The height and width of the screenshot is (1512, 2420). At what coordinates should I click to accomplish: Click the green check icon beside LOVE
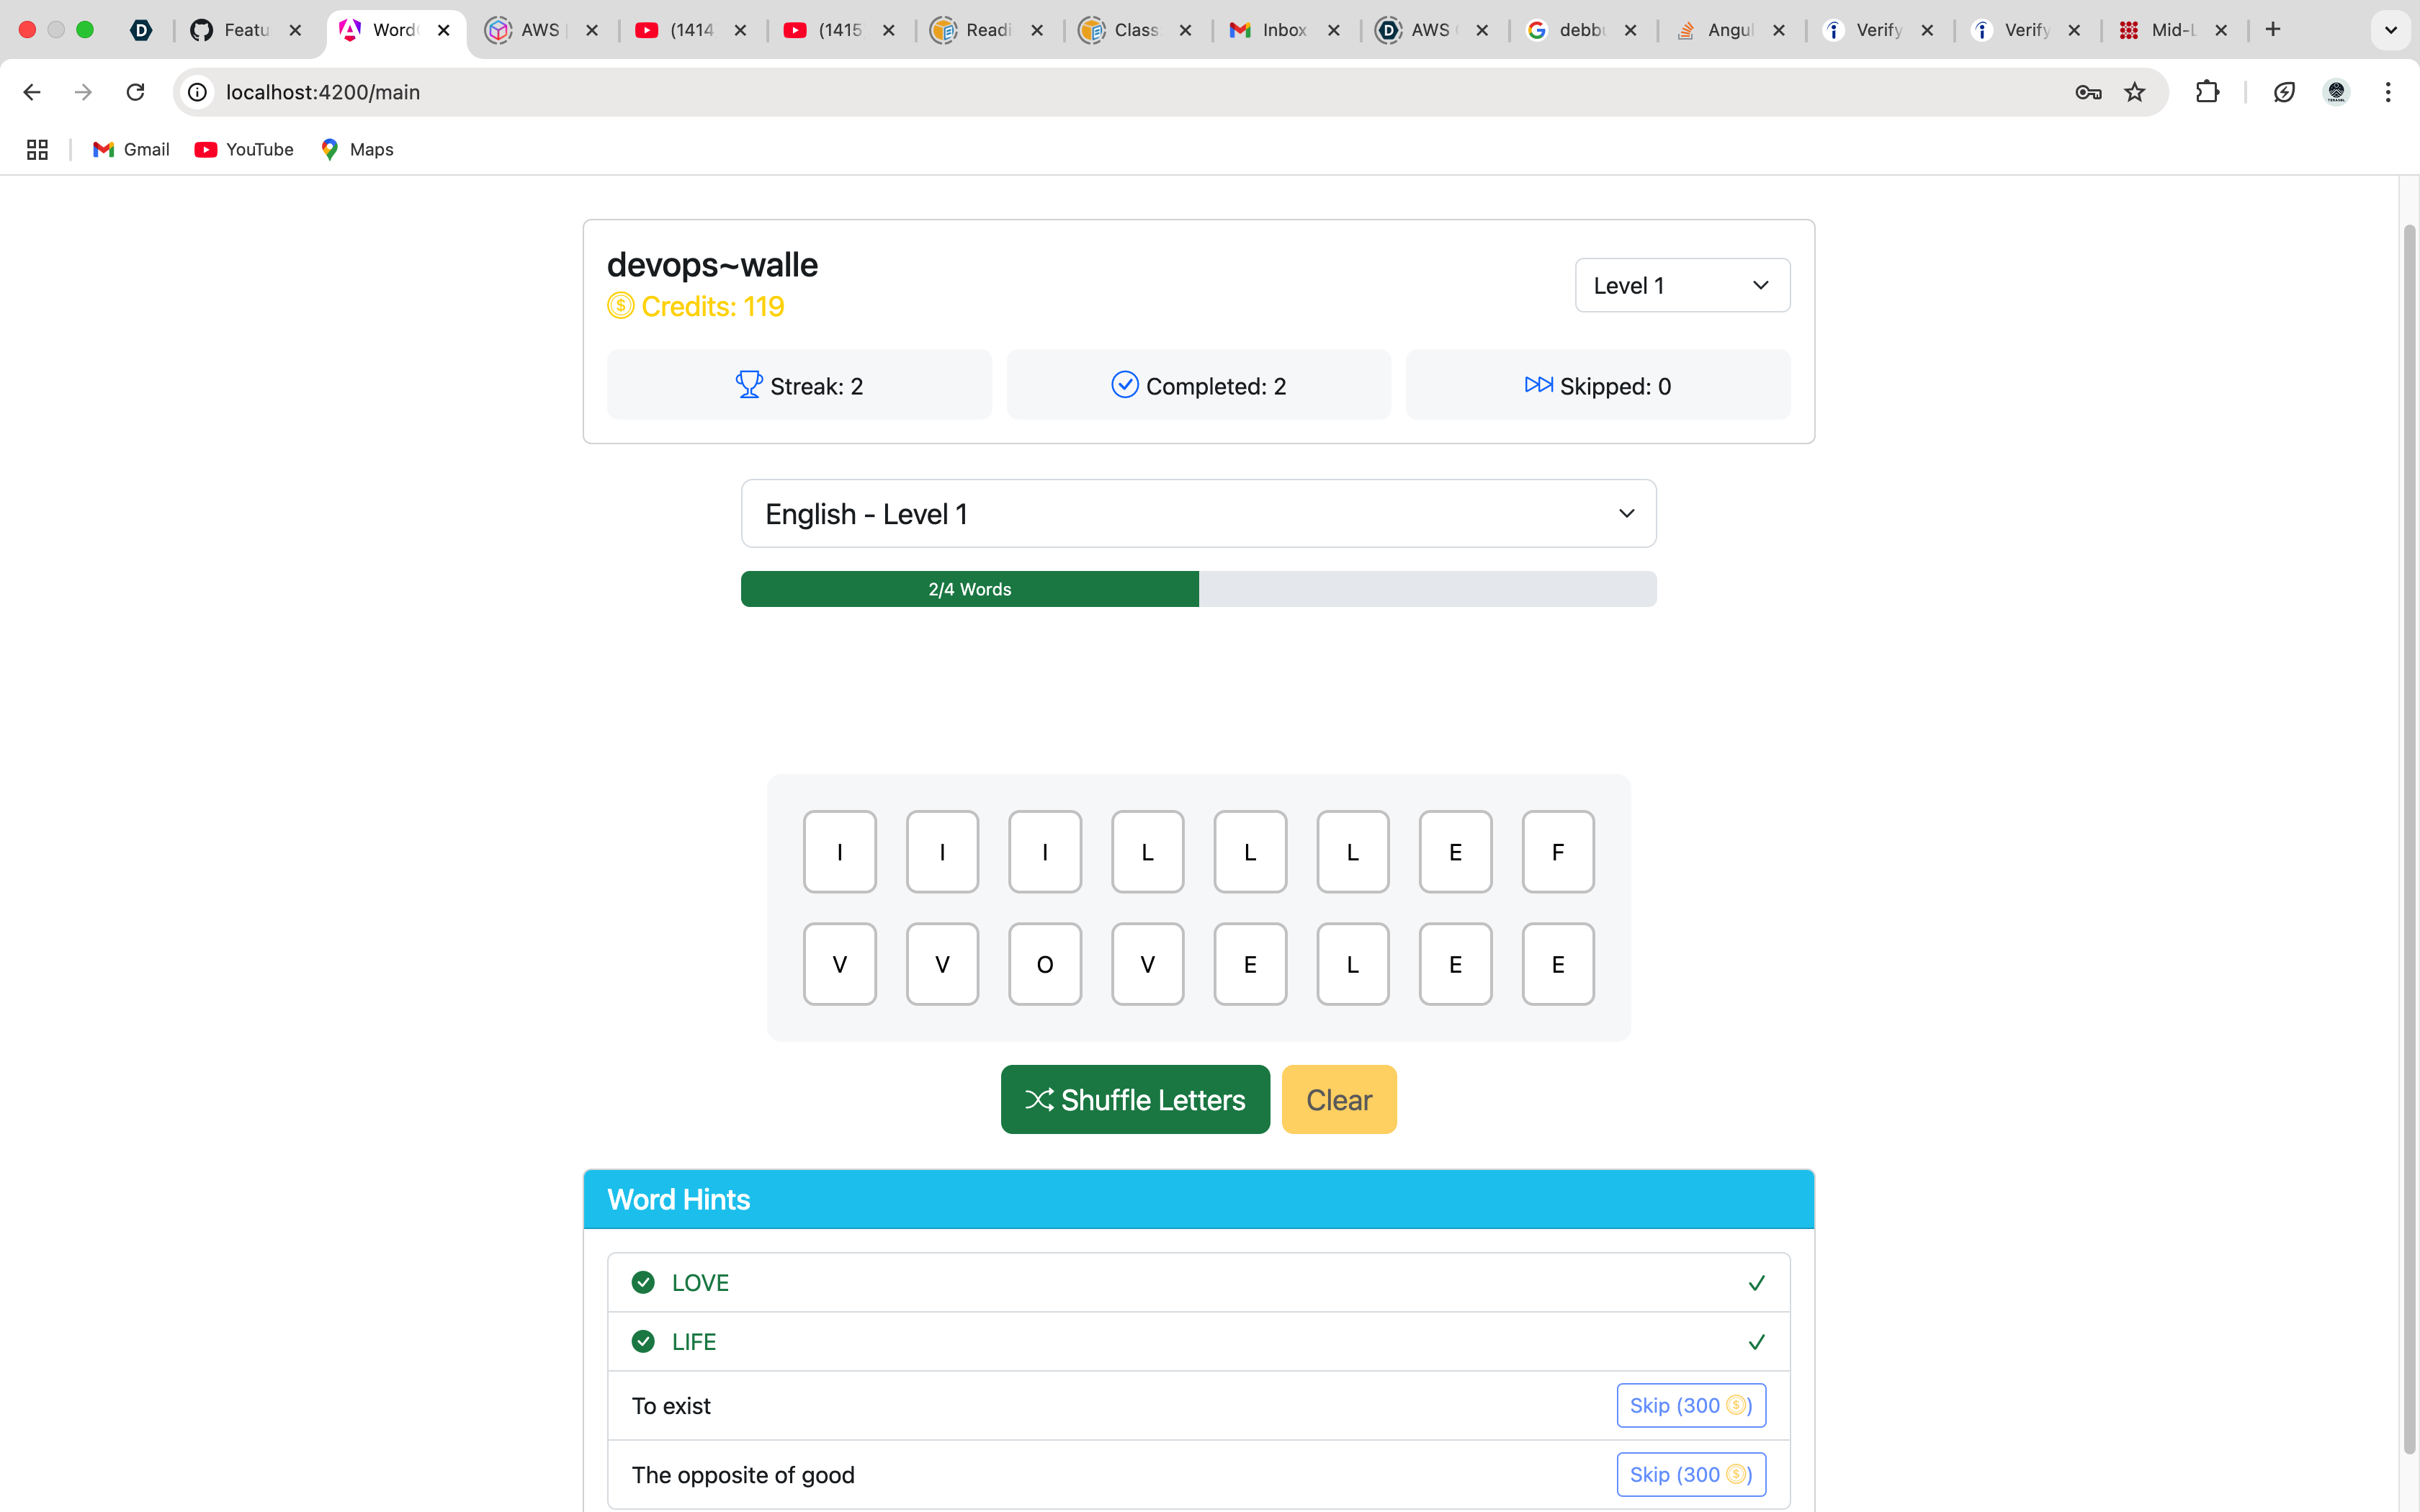(x=643, y=1282)
